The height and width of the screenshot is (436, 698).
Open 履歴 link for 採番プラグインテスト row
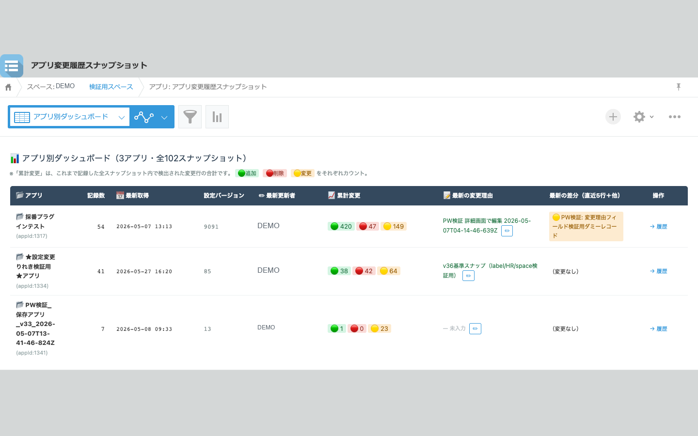pyautogui.click(x=659, y=226)
